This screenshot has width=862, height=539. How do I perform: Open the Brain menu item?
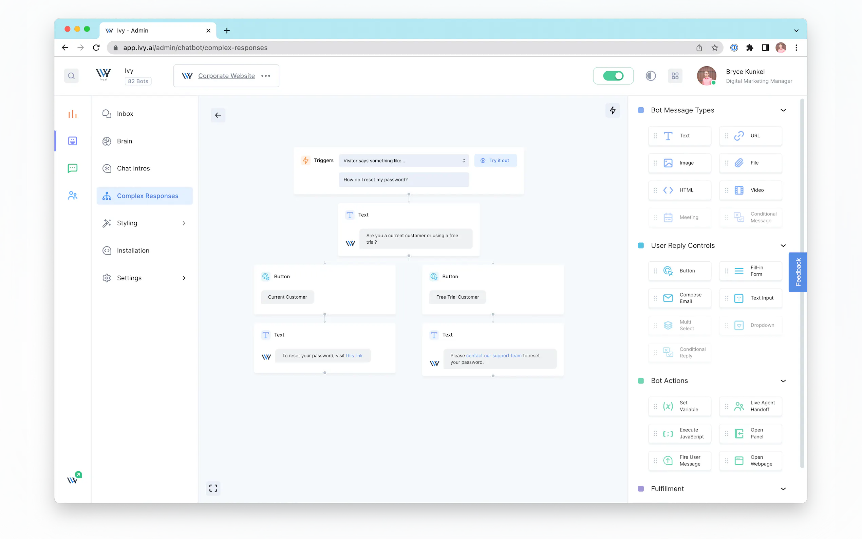point(124,141)
